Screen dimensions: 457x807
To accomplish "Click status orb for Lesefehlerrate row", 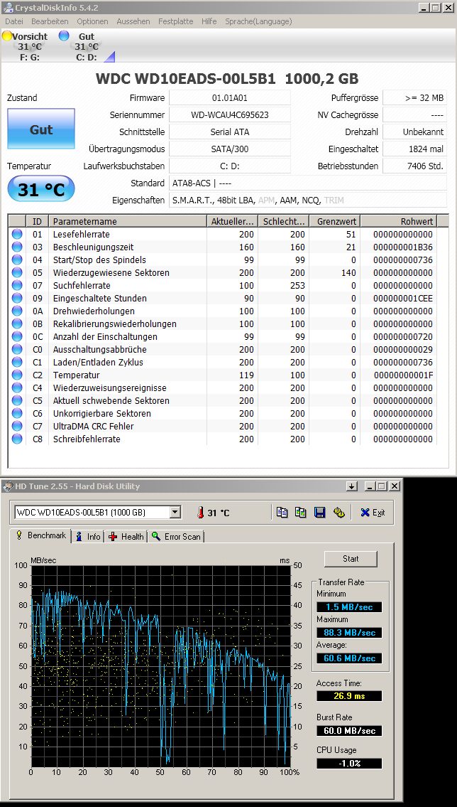I will (x=17, y=234).
